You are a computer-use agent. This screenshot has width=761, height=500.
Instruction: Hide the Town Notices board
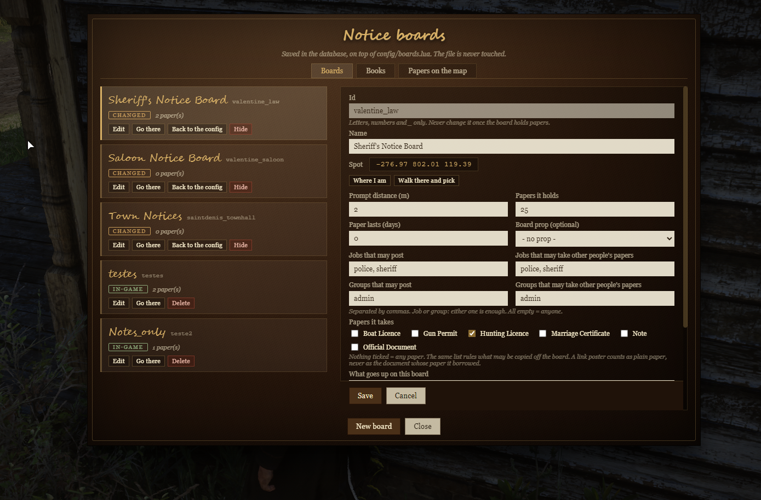click(x=241, y=245)
